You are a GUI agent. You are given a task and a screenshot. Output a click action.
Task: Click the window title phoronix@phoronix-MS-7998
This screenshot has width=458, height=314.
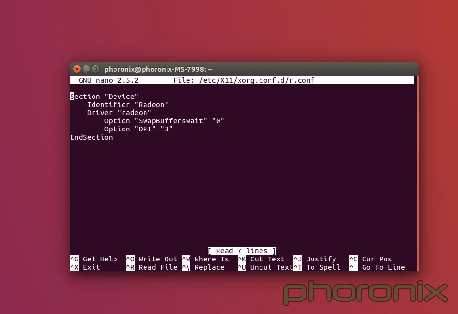click(158, 69)
